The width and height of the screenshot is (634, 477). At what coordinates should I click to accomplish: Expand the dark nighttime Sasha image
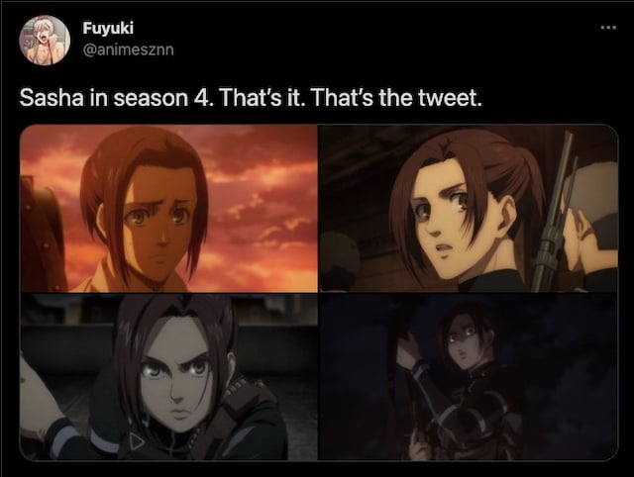click(x=469, y=377)
